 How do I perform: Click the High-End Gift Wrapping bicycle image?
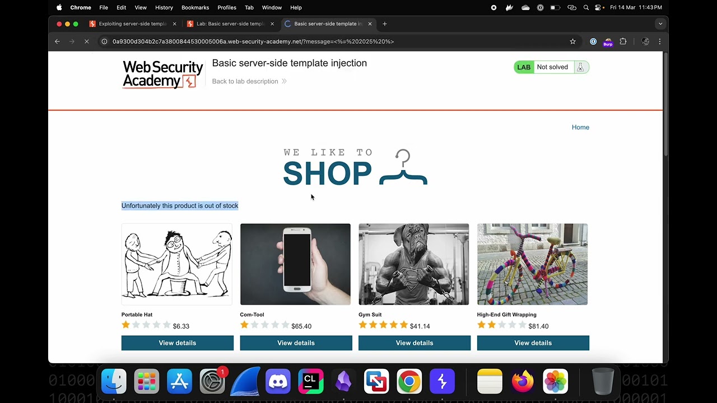pyautogui.click(x=532, y=264)
